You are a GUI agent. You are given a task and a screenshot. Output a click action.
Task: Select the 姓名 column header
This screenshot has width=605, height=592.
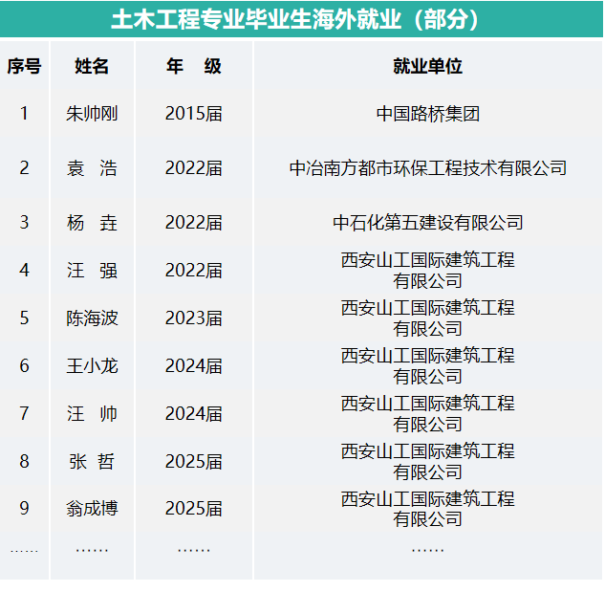92,66
